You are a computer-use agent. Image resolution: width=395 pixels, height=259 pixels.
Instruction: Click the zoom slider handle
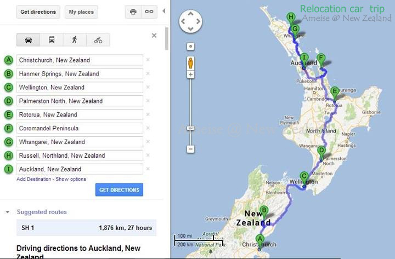pyautogui.click(x=191, y=129)
